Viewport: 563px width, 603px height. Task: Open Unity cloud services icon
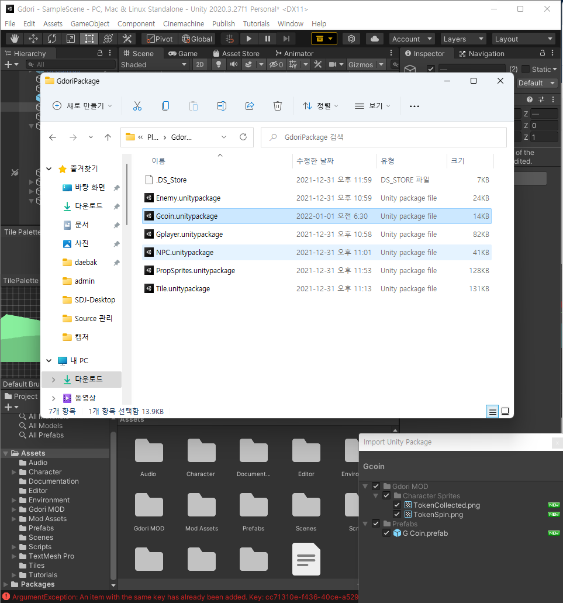point(375,39)
